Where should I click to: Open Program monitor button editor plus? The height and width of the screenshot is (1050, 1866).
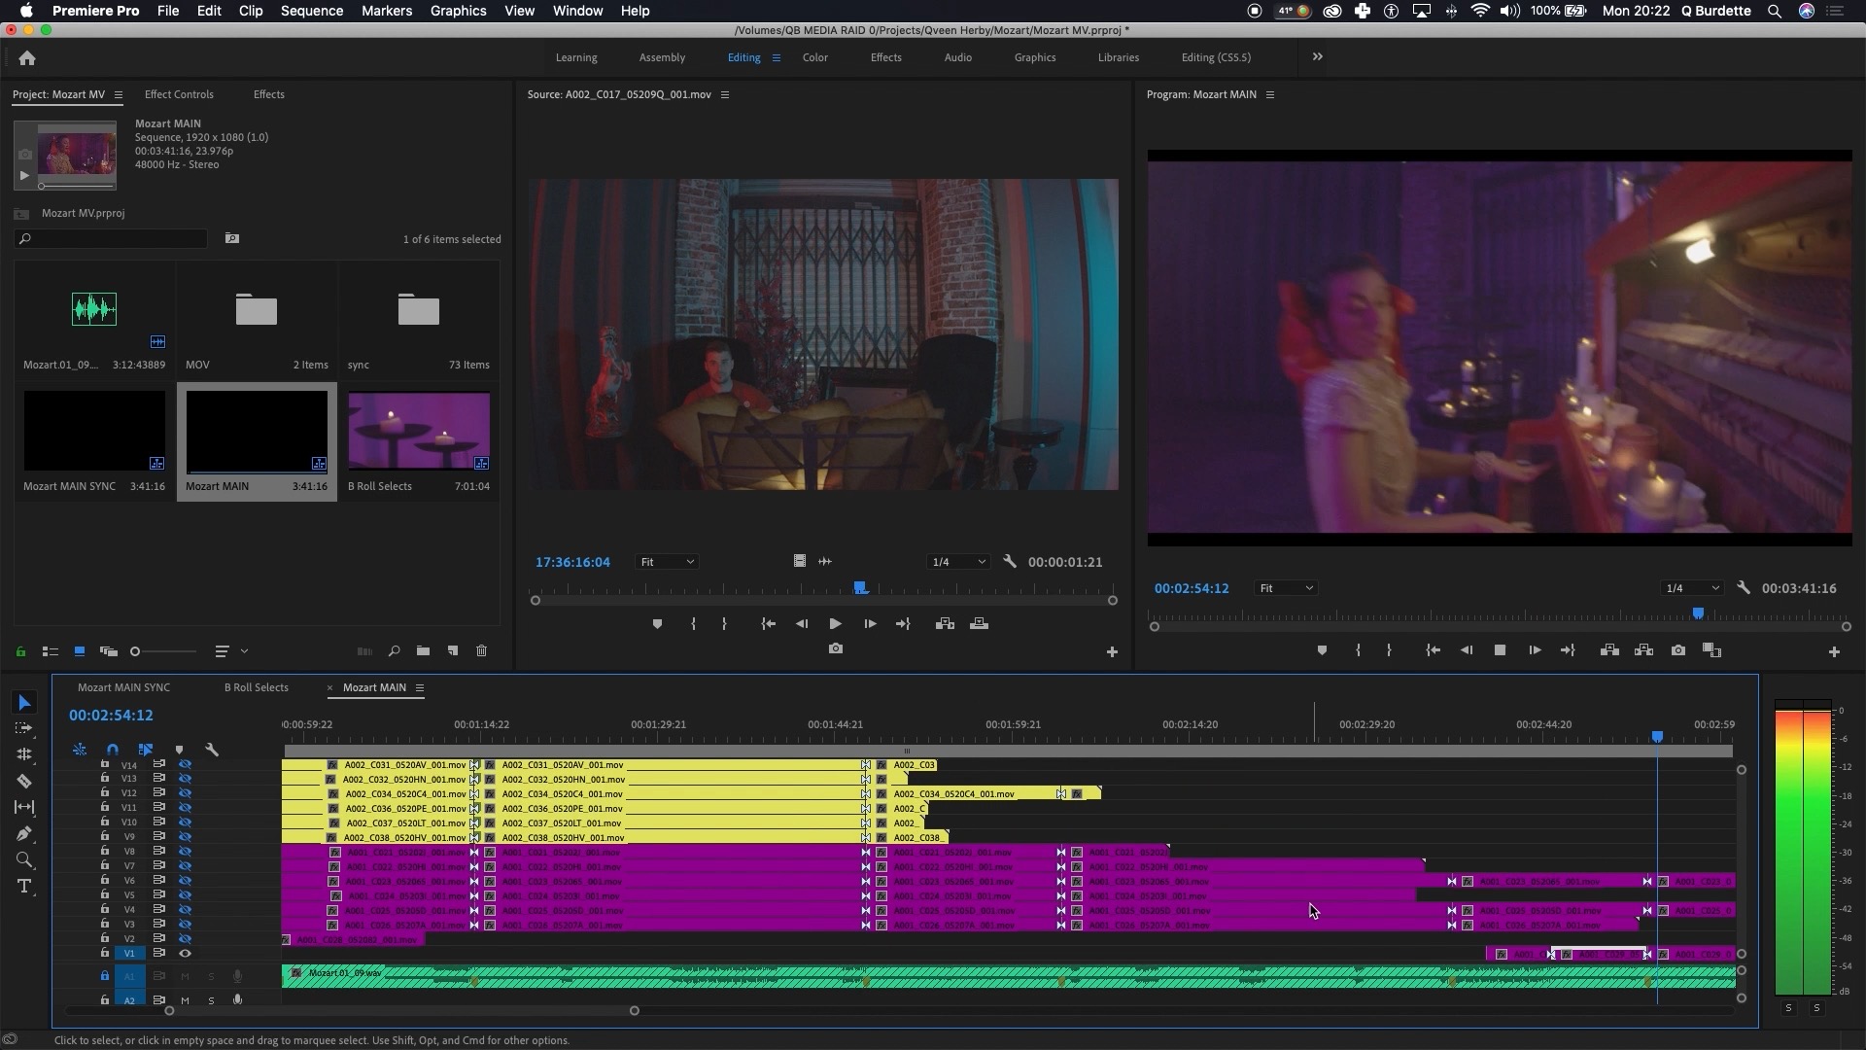click(x=1834, y=652)
